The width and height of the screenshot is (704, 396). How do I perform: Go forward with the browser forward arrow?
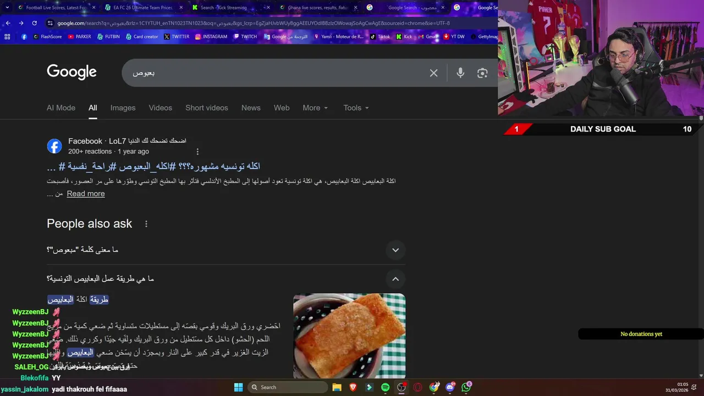(x=21, y=23)
